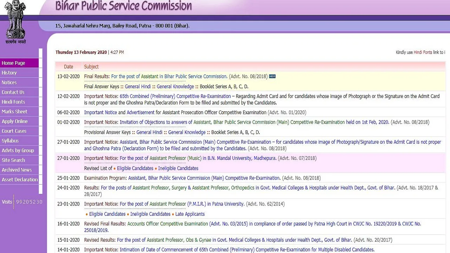This screenshot has height=253, width=450.
Task: Click the Subject column header
Action: 91,67
